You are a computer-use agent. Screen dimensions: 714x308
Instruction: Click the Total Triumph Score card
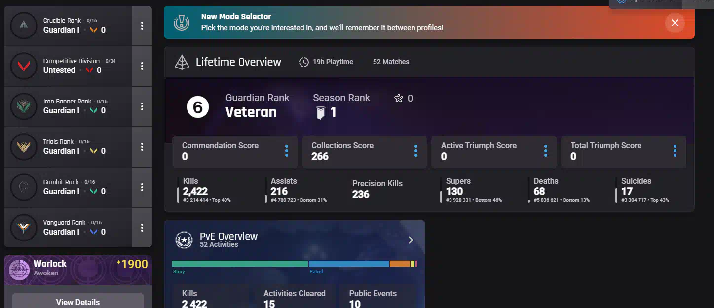624,152
